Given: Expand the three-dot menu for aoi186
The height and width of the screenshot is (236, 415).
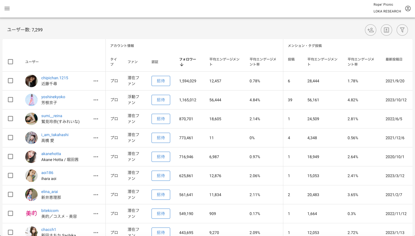Looking at the screenshot, I should 96,176.
